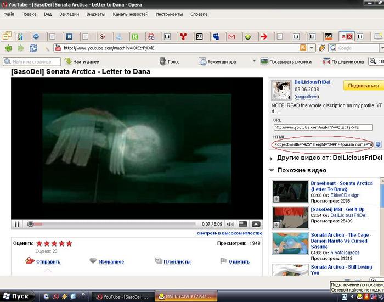Click the Плейлисты link
Viewport: 384px width, 302px height.
click(x=177, y=261)
